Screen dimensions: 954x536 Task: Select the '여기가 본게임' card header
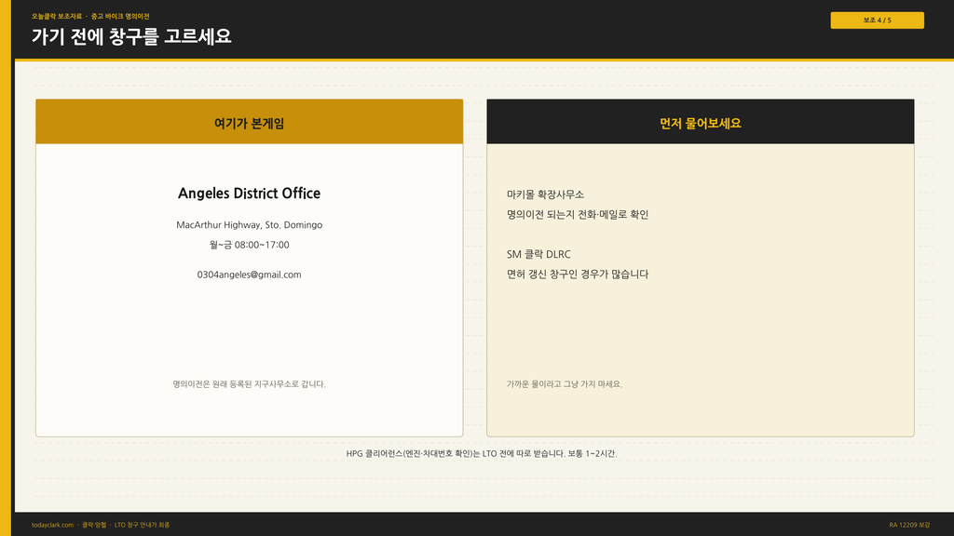coord(250,122)
